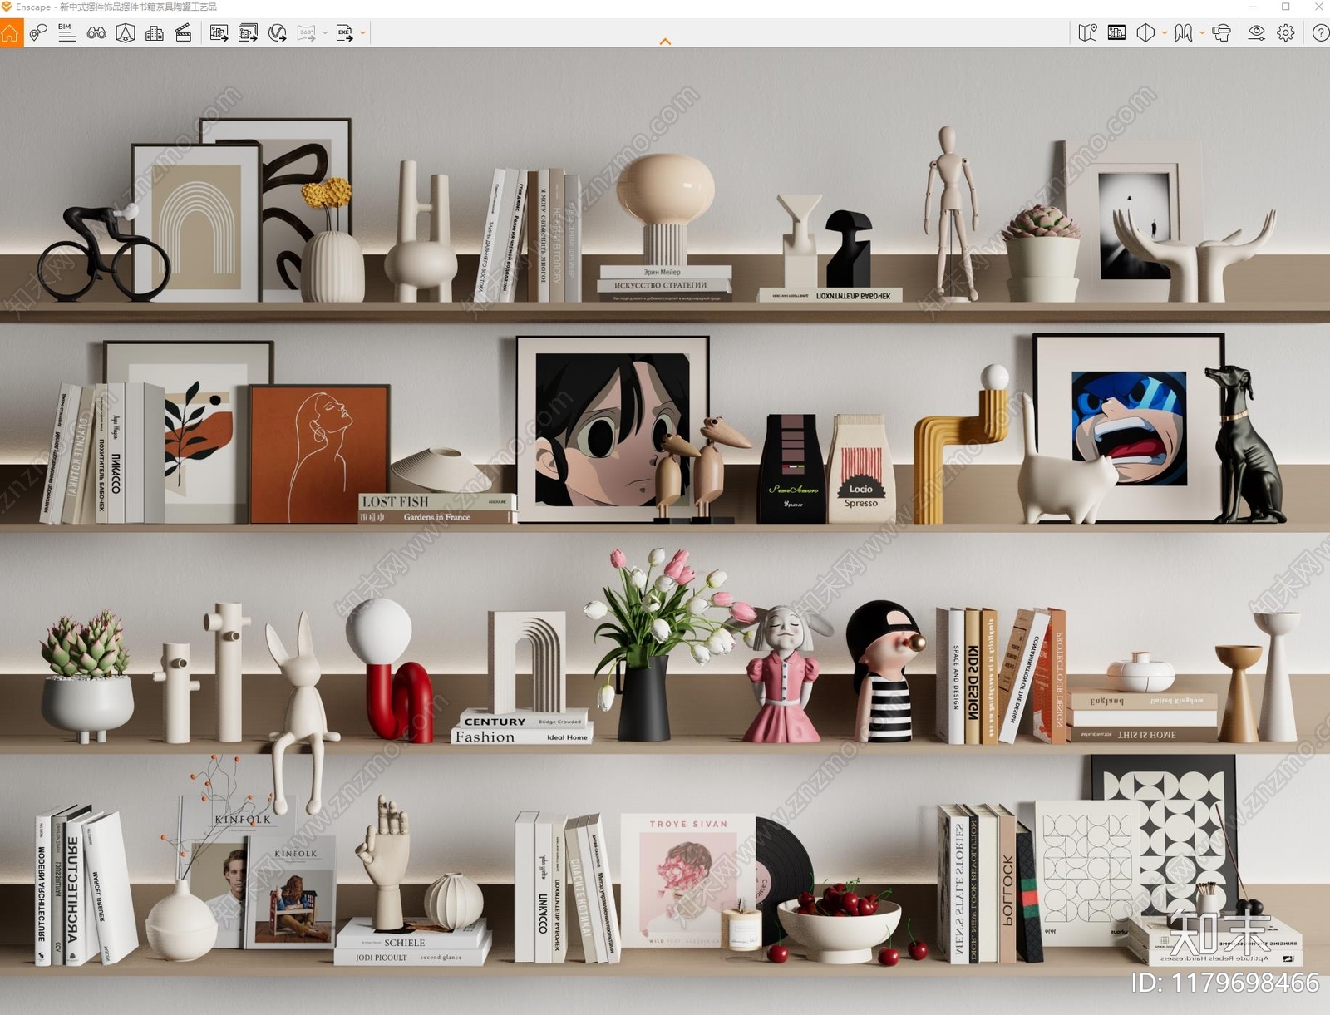Collapse toolbar using orange chevron
The image size is (1330, 1015).
pyautogui.click(x=665, y=41)
